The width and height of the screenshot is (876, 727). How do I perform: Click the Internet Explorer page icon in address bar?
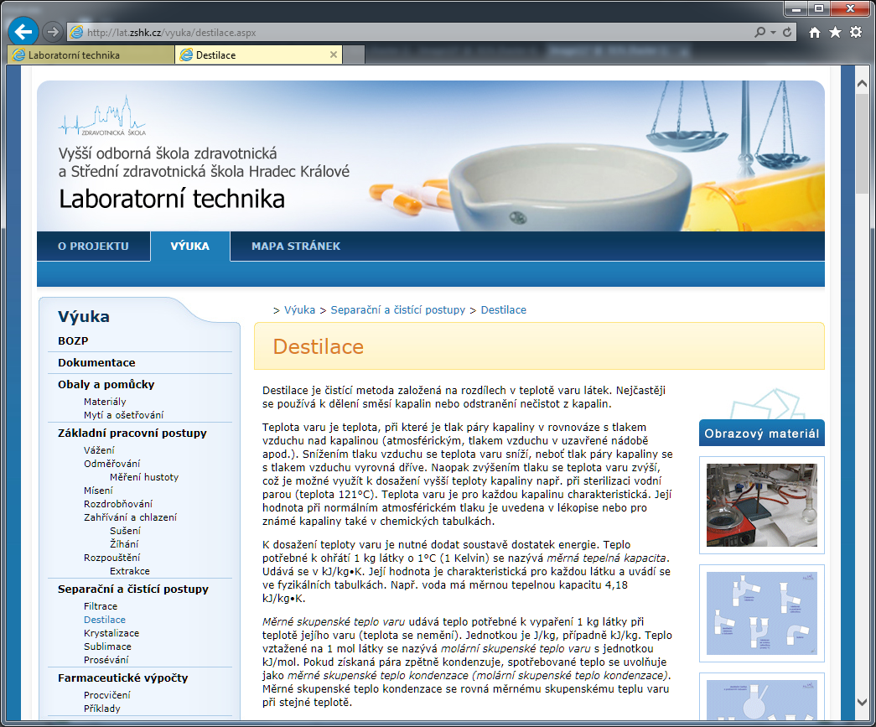[x=76, y=33]
